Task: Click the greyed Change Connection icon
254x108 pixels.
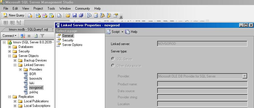Action: click(x=19, y=23)
